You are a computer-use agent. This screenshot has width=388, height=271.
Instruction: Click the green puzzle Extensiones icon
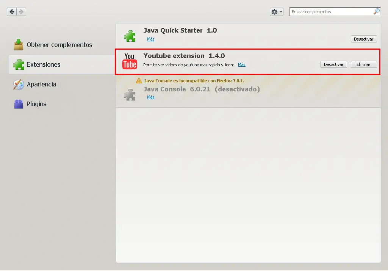[x=19, y=64]
